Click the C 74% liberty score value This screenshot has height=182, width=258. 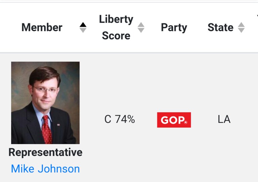(x=120, y=119)
